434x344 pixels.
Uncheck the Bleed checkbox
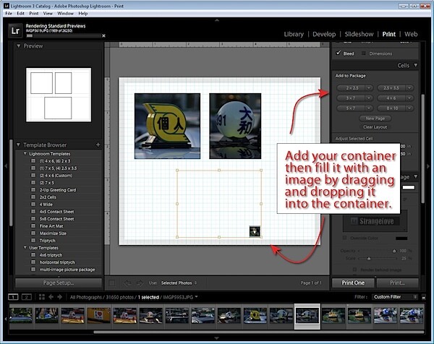point(339,53)
